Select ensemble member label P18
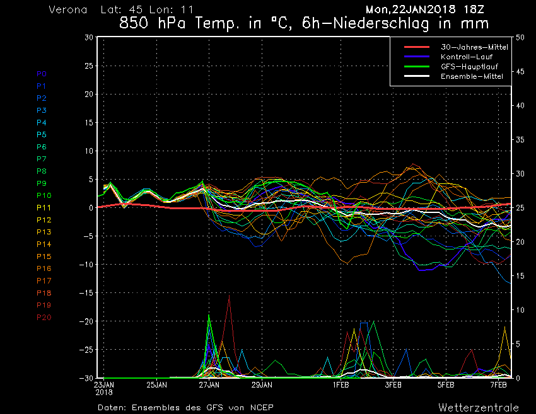 click(x=44, y=293)
